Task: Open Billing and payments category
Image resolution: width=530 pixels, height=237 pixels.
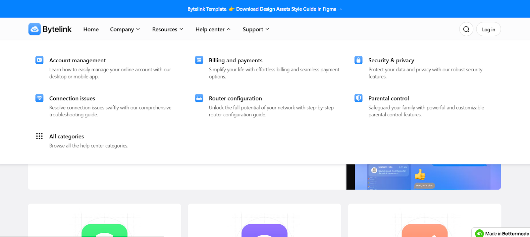Action: coord(236,60)
